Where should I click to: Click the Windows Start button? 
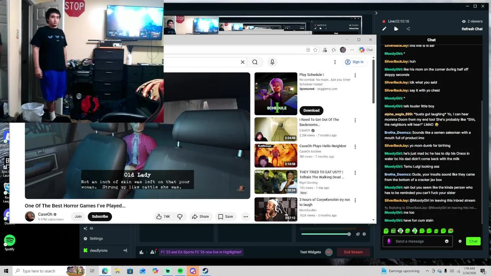tap(6, 271)
